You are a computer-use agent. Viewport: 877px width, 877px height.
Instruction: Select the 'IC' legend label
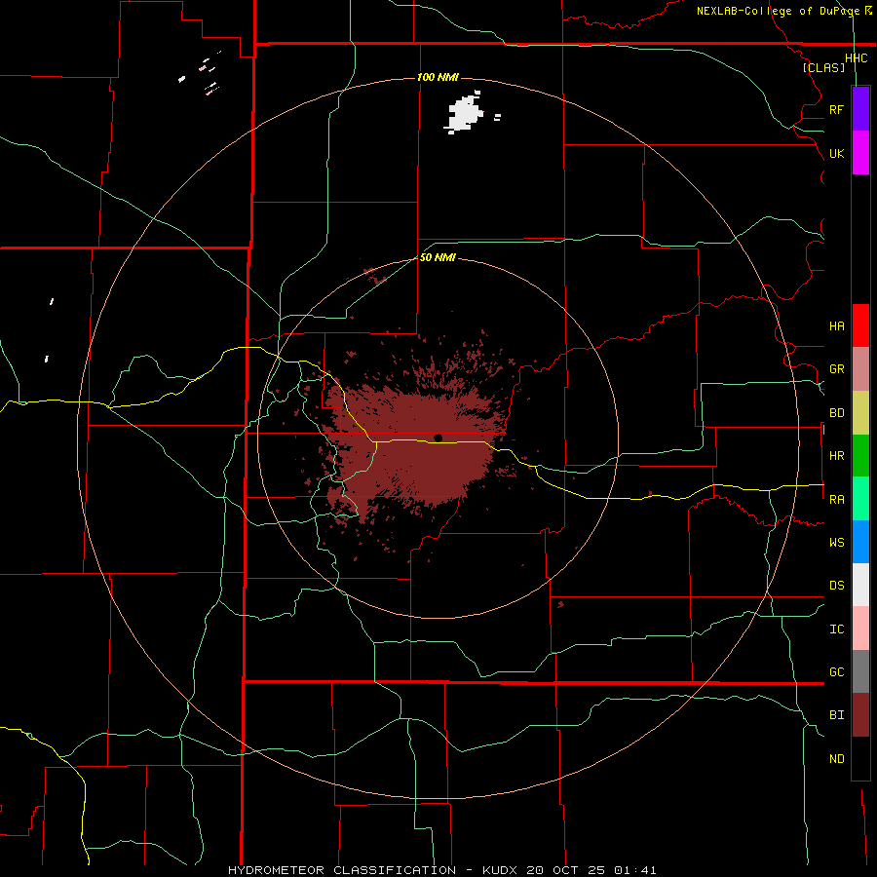[836, 629]
